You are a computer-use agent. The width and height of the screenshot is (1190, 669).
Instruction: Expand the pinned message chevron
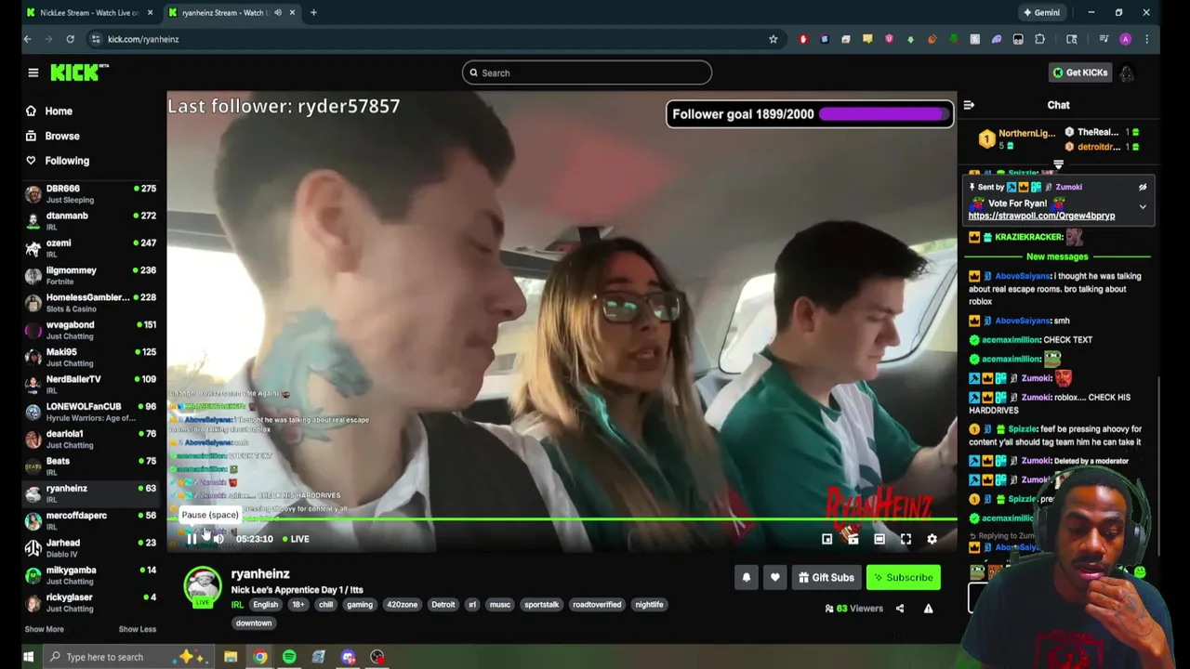(x=1143, y=206)
